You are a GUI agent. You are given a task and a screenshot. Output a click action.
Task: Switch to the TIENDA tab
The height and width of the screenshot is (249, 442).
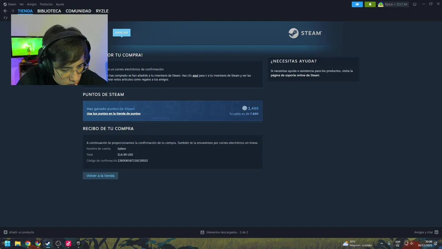pos(25,11)
